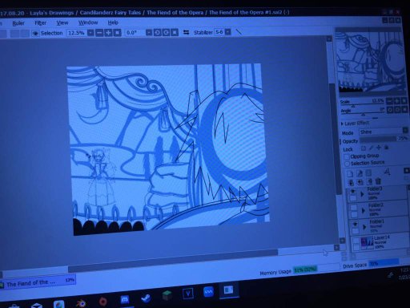The width and height of the screenshot is (410, 308).
Task: Click the zoom in plus icon in toolbar
Action: click(x=108, y=33)
